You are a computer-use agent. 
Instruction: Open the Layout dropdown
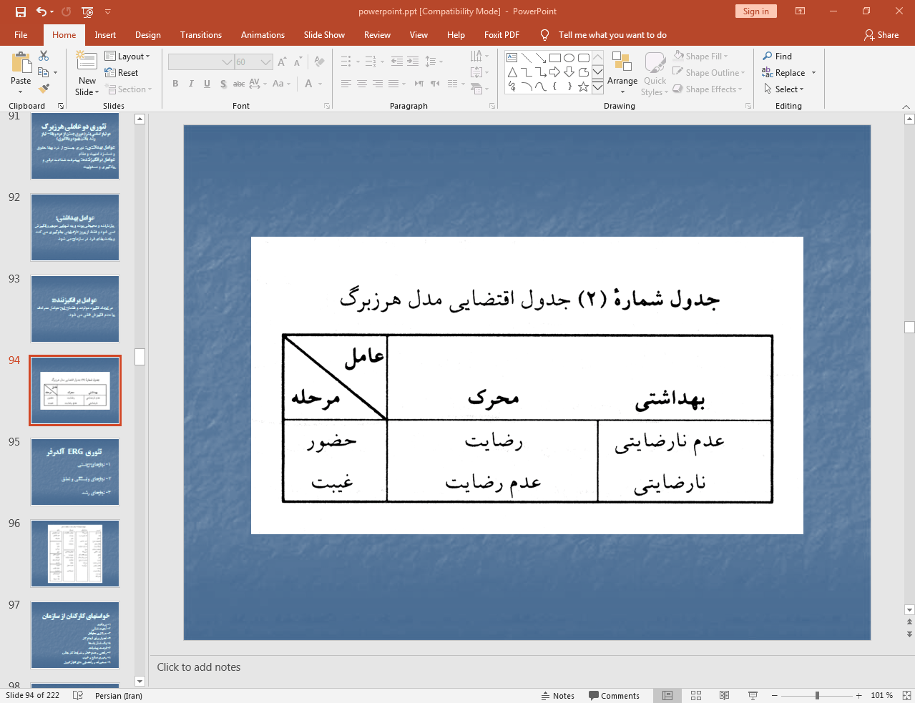click(x=127, y=56)
